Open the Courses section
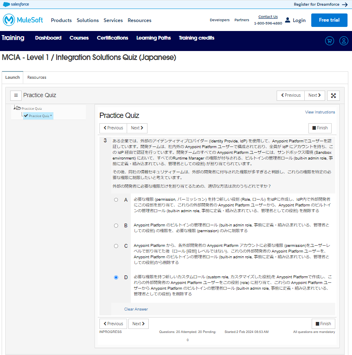This screenshot has height=355, width=352. point(79,38)
